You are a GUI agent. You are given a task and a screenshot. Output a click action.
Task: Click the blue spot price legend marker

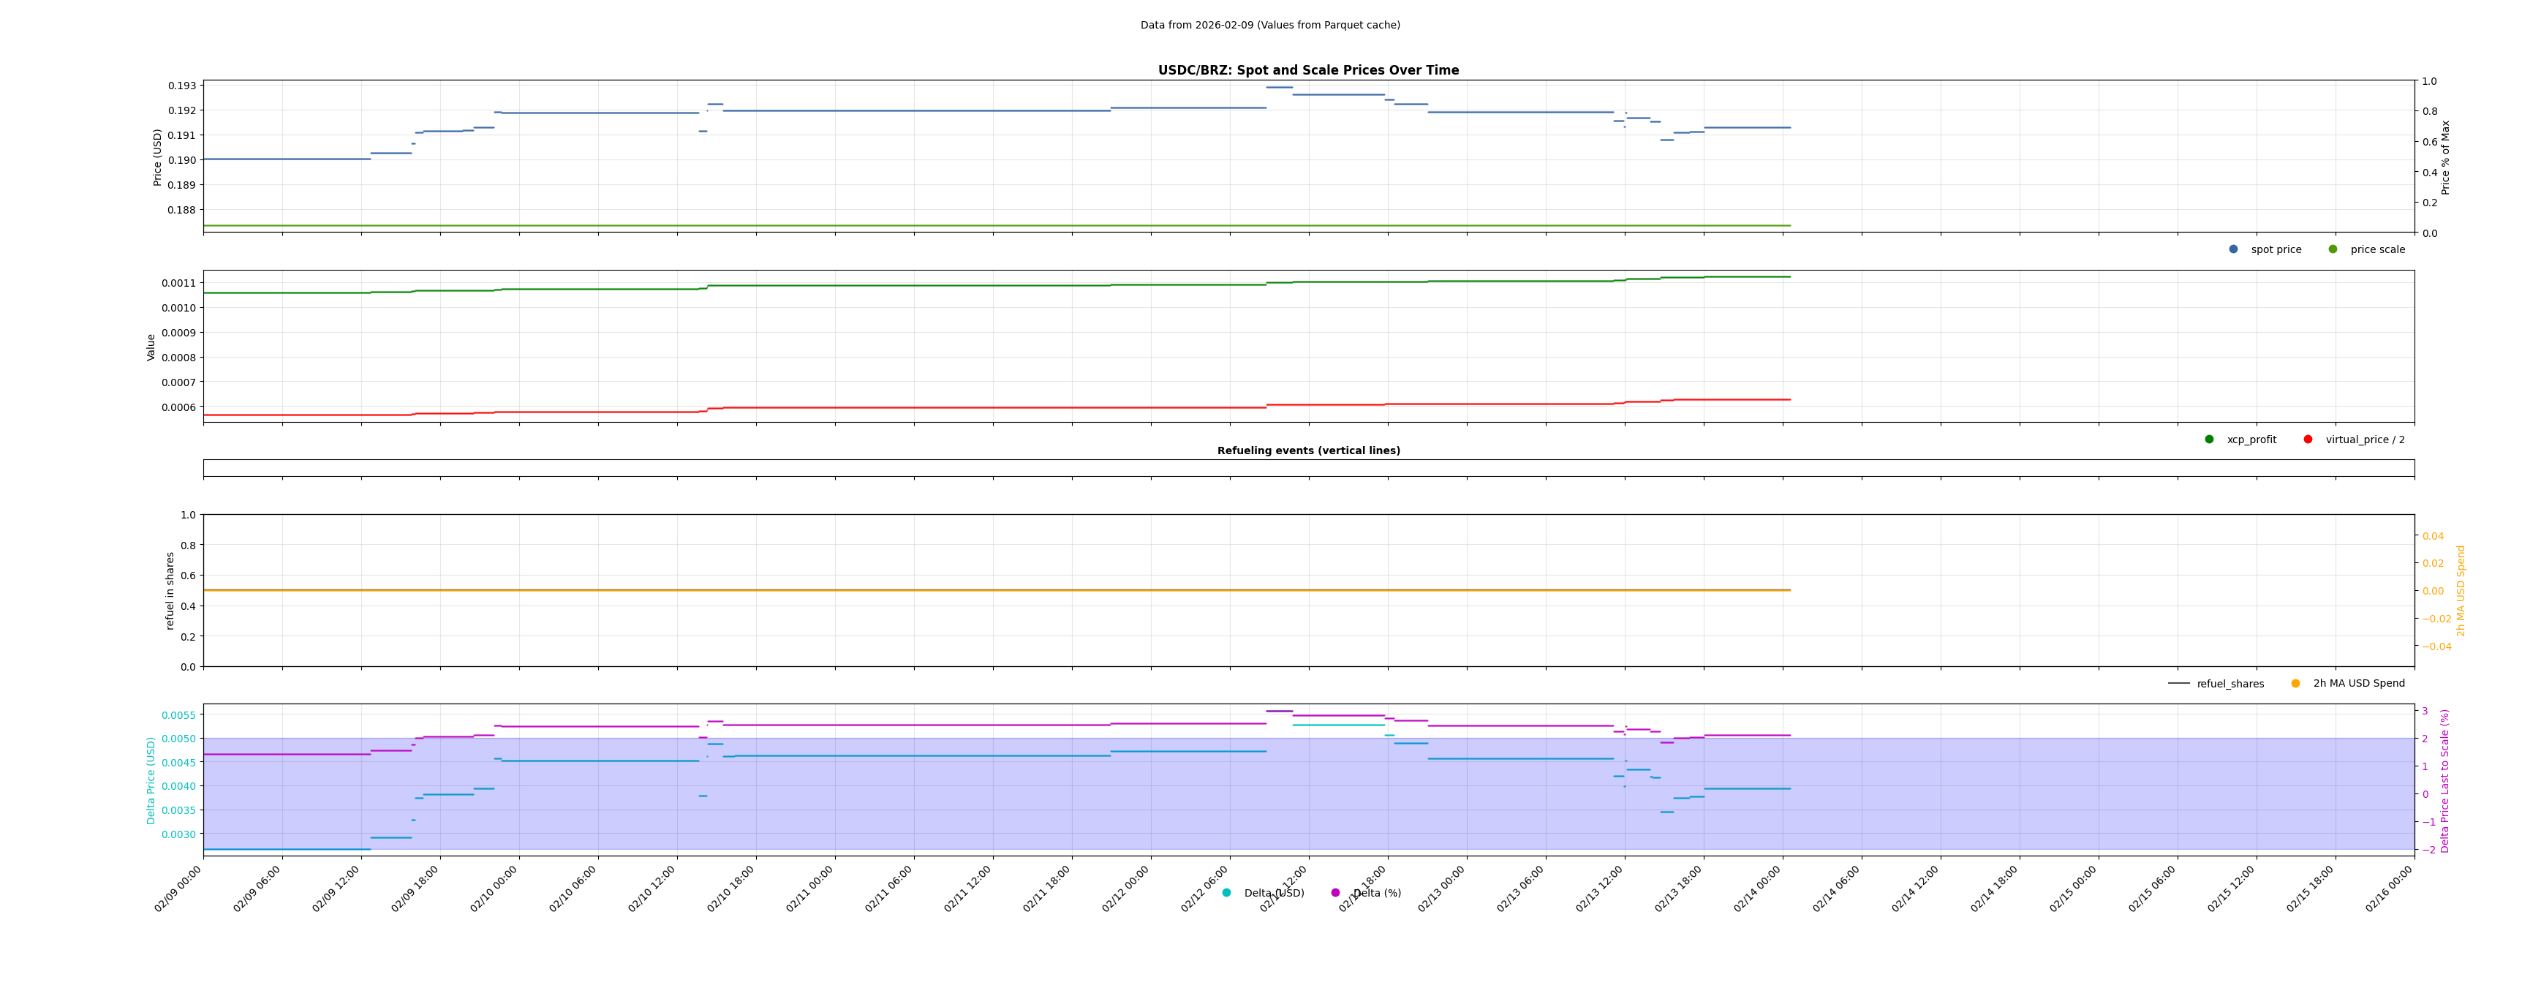(2233, 249)
